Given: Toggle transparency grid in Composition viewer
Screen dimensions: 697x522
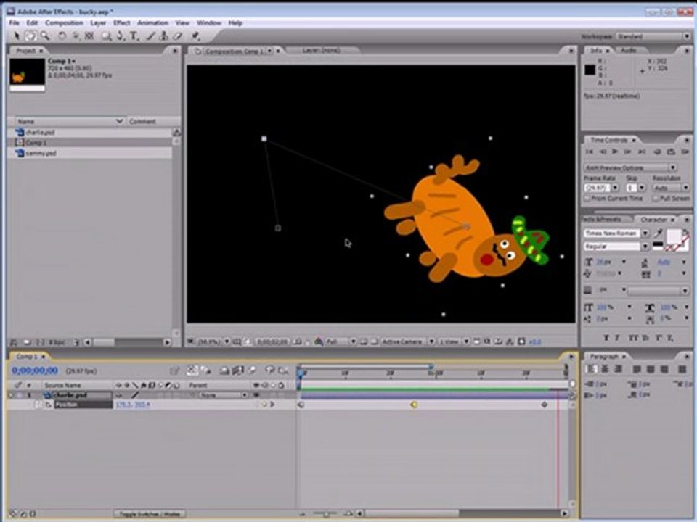Looking at the screenshot, I should [375, 341].
